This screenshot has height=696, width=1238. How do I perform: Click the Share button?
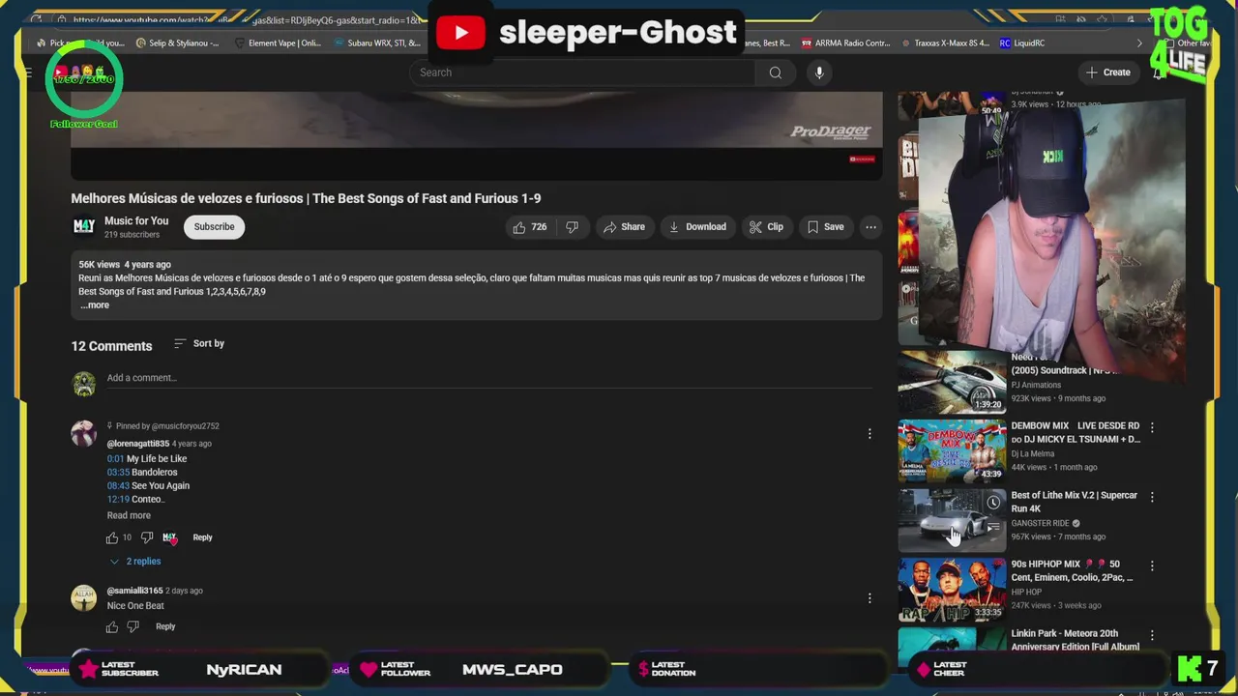pos(624,227)
